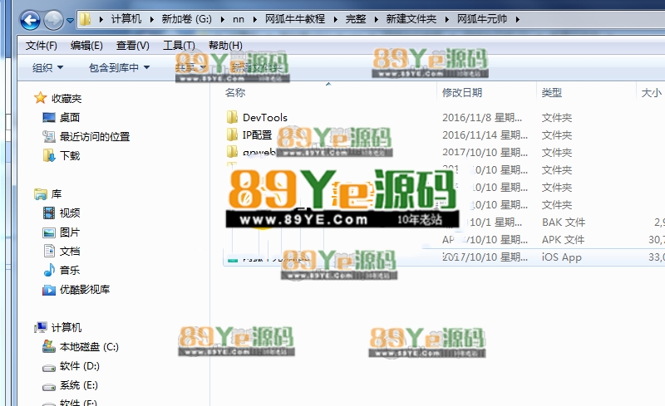Click date 2016/11/14 in IP配置 row

pos(485,135)
